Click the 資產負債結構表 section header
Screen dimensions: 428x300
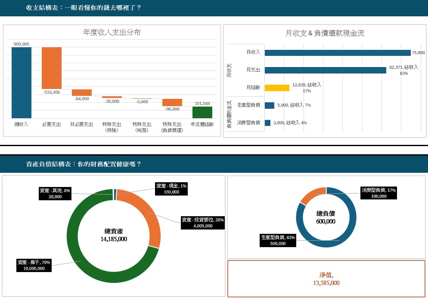84,164
